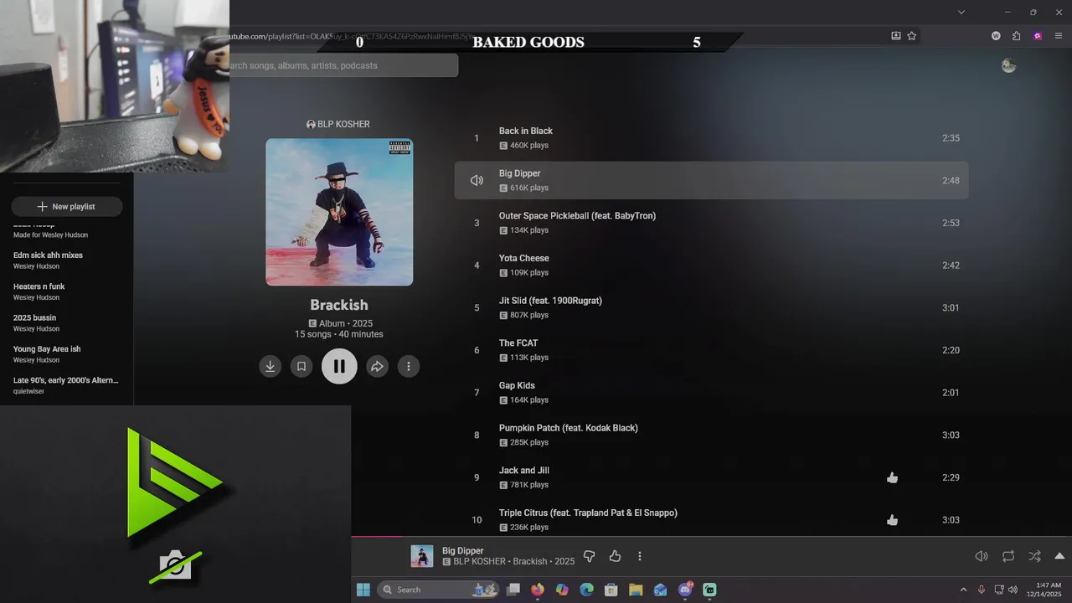Click microphone icon in system tray
This screenshot has width=1072, height=603.
(x=982, y=590)
